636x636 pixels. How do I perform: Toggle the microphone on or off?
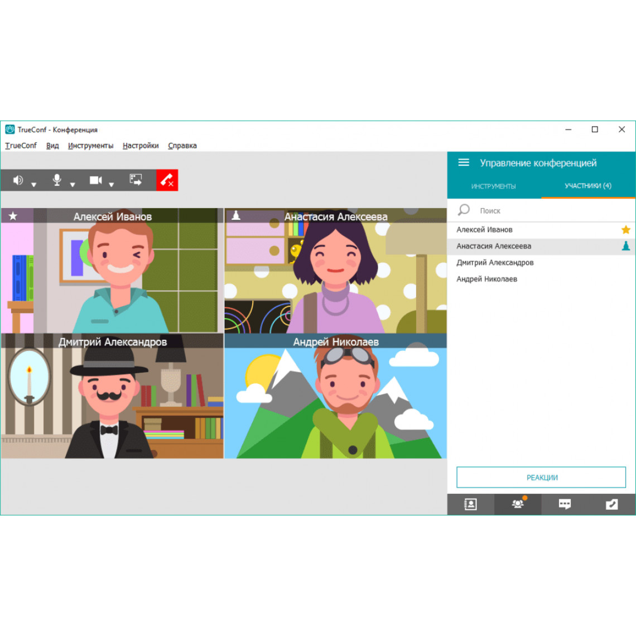(57, 180)
